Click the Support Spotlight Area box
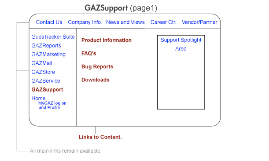269x161 pixels. [181, 72]
